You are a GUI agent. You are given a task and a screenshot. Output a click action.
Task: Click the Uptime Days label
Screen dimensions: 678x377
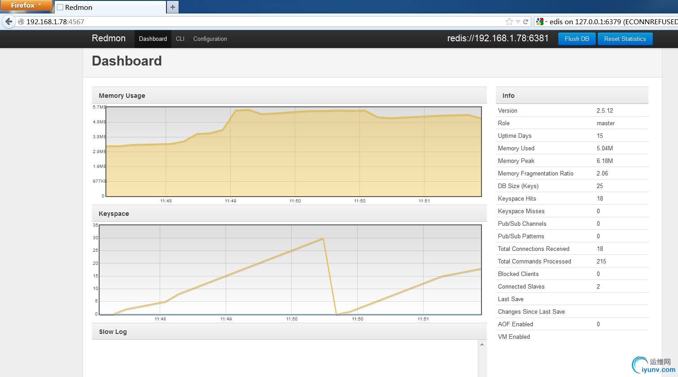pos(515,136)
